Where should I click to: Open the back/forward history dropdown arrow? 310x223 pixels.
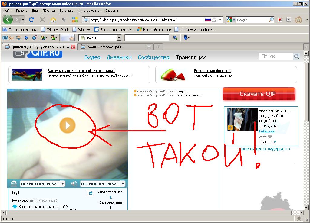point(23,20)
